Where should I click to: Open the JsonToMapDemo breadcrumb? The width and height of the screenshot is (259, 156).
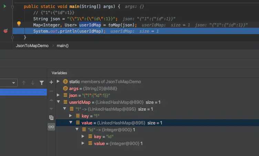coord(32,46)
